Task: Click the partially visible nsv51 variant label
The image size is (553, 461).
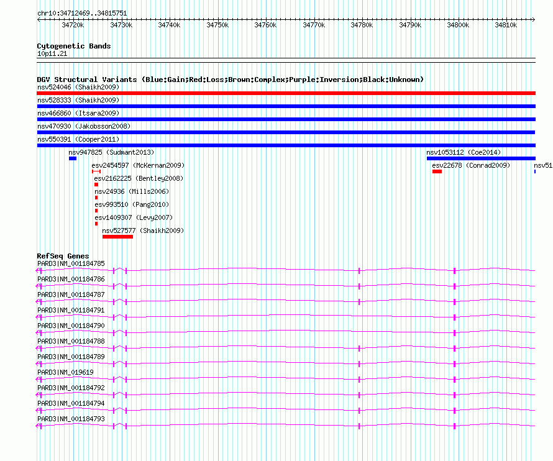Action: (x=543, y=165)
